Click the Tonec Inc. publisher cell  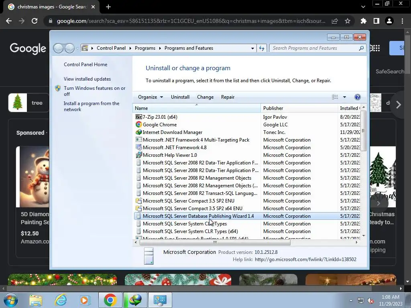pyautogui.click(x=274, y=132)
